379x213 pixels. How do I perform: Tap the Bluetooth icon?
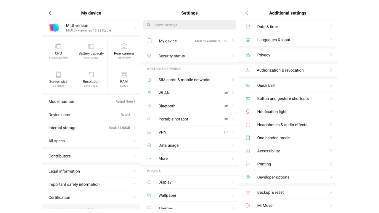tap(149, 106)
